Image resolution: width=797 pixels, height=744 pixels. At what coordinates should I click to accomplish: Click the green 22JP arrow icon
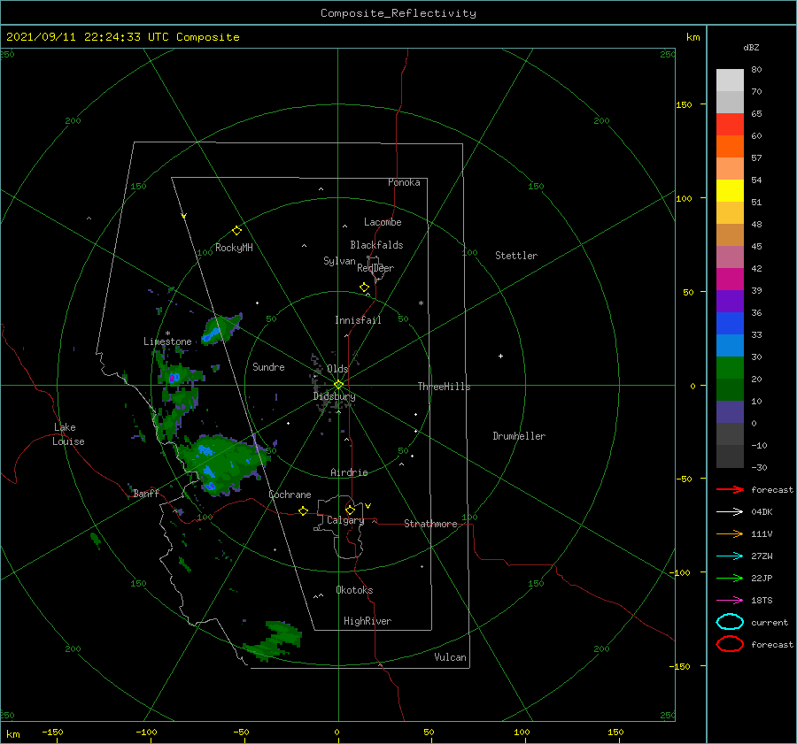(730, 578)
